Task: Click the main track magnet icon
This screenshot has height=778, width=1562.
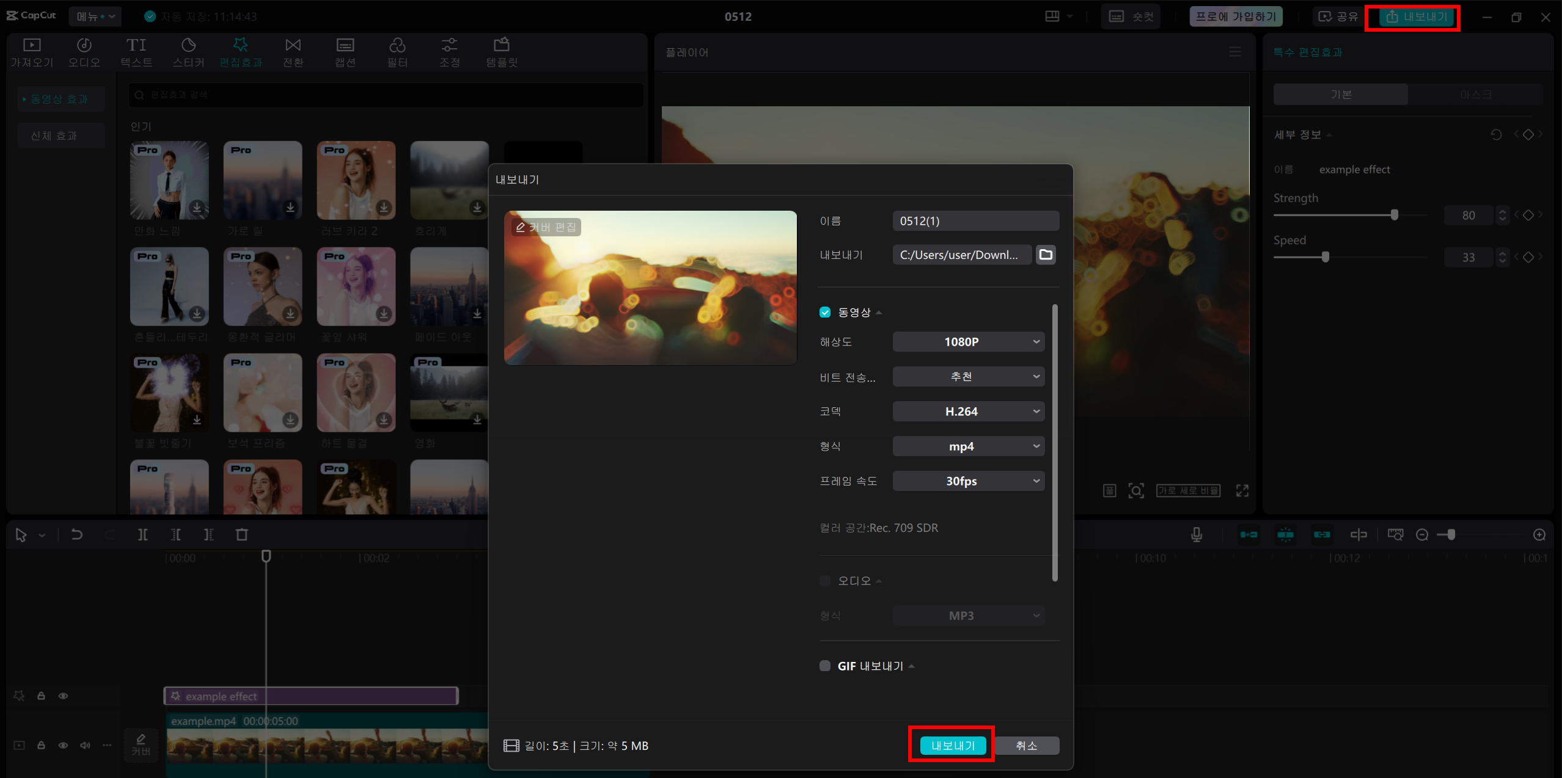Action: tap(1248, 535)
